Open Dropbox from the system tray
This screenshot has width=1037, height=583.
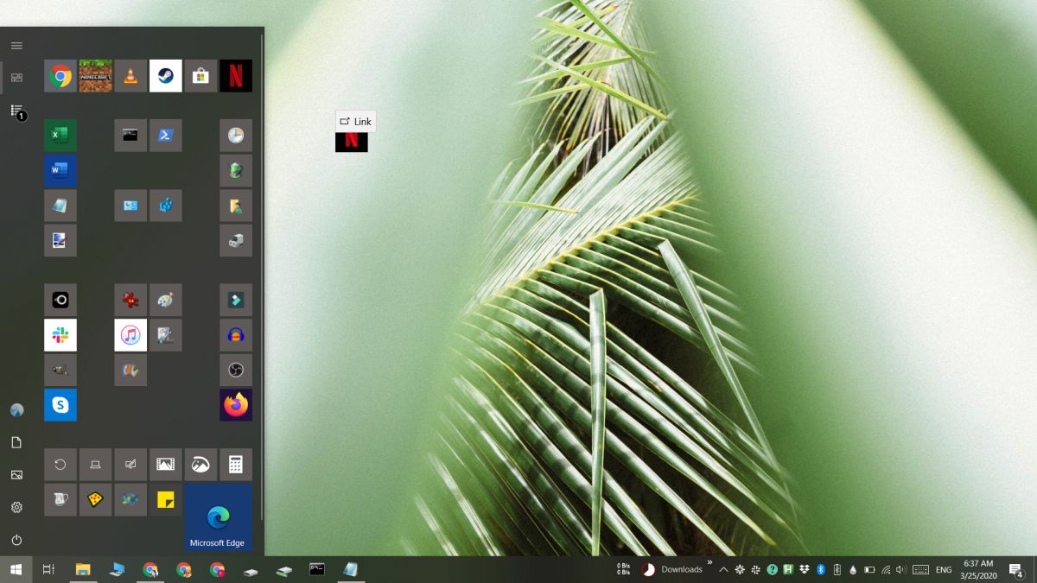804,569
